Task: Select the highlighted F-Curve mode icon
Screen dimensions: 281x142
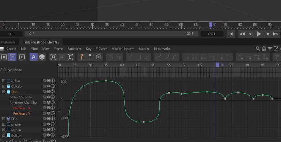Action: coord(12,57)
